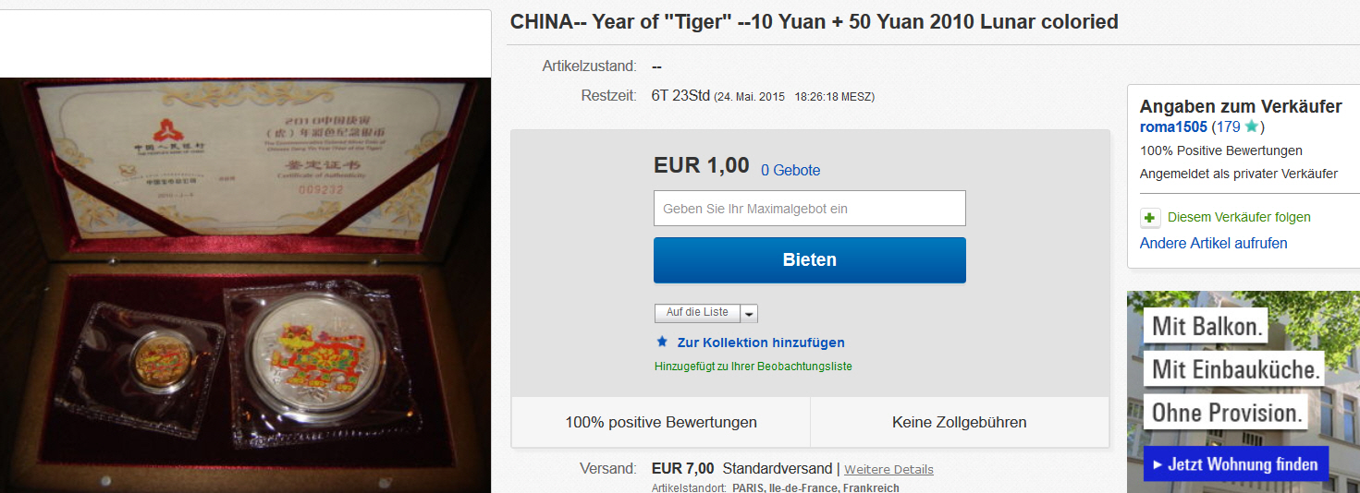Screen dimensions: 1360x493
Task: Open the Auf die Liste dropdown arrow
Action: (x=750, y=313)
